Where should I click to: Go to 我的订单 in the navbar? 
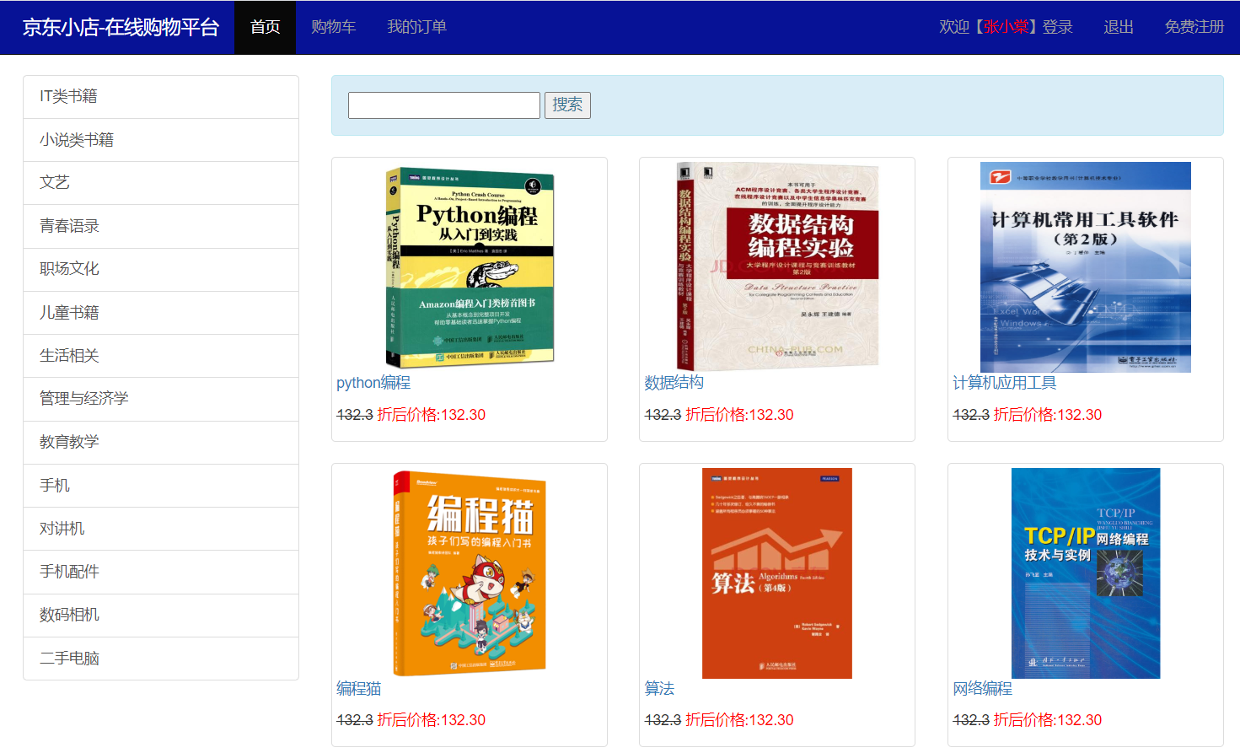coord(416,27)
